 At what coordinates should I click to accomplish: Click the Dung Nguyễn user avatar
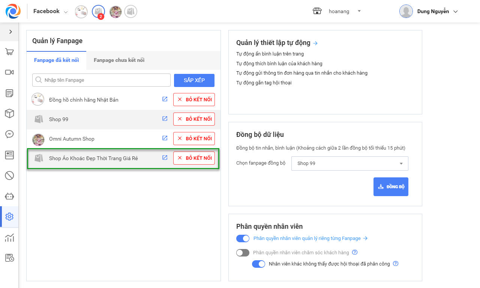[x=406, y=11]
